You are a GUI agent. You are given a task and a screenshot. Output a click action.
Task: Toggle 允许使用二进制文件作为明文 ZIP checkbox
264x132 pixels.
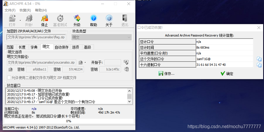9,78
